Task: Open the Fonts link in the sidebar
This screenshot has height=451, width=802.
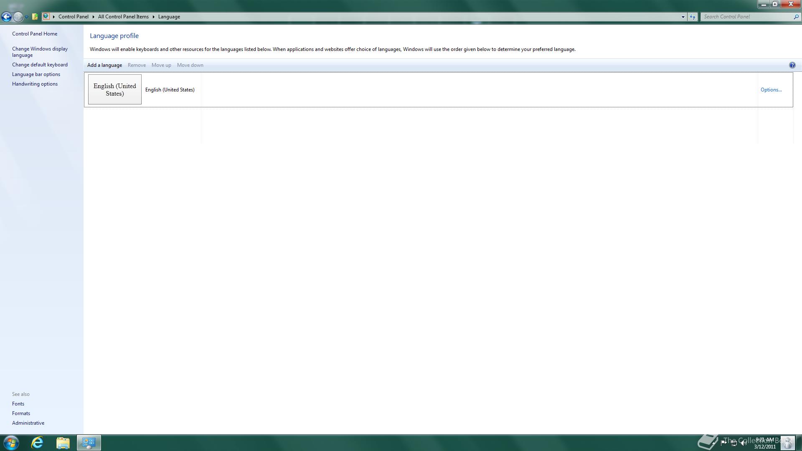Action: 18,403
